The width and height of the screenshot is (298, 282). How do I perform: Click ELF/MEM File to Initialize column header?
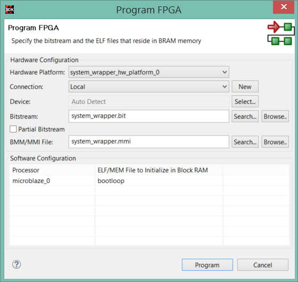coord(159,170)
